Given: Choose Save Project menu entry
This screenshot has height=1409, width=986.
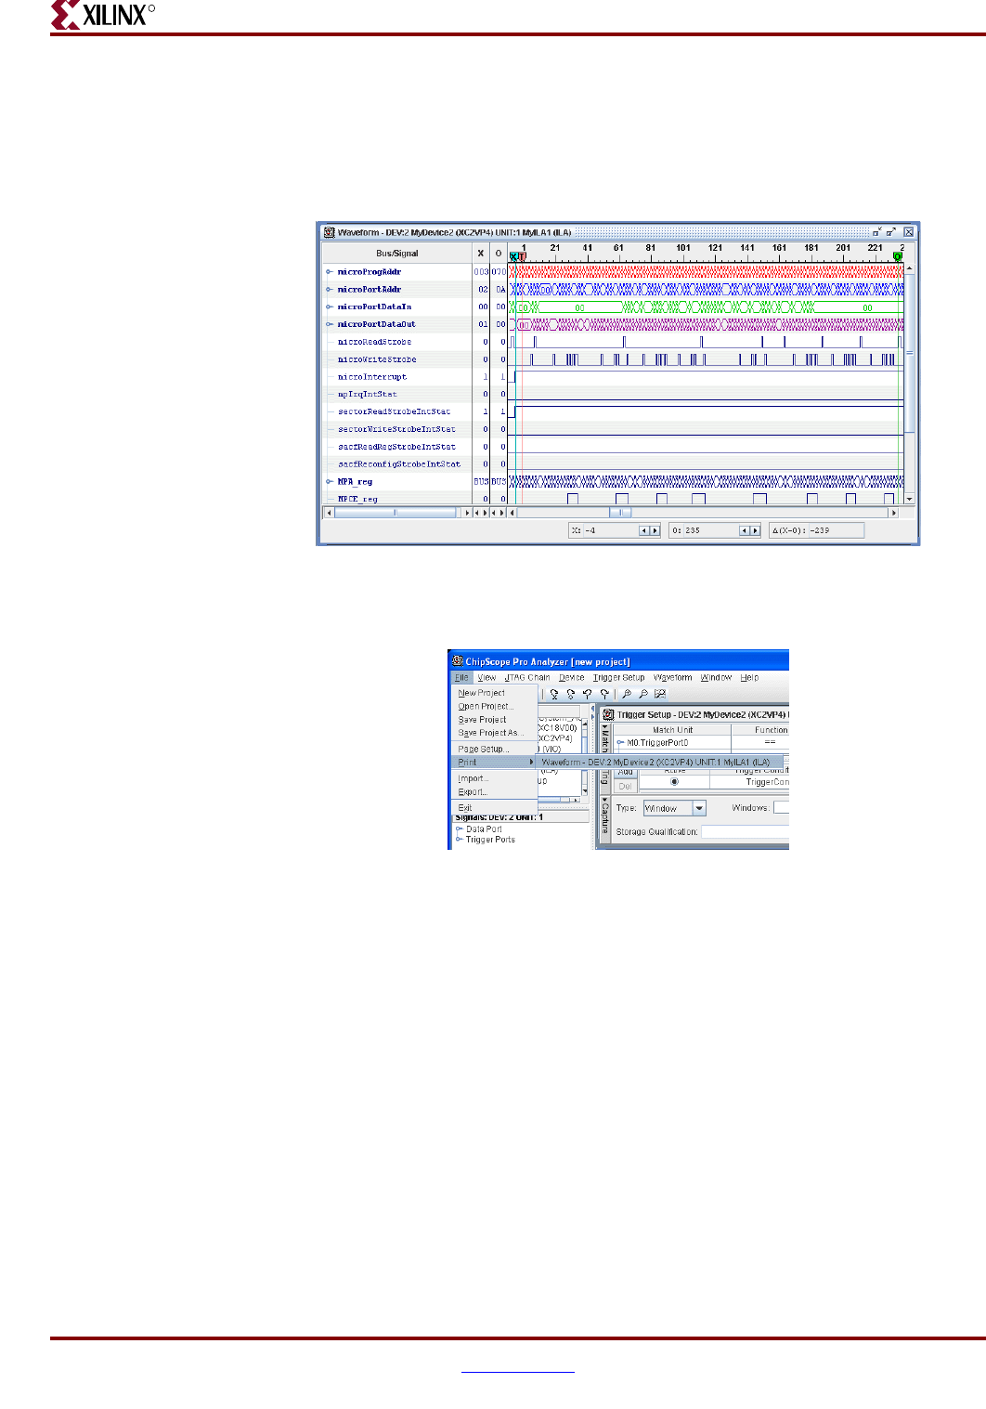Looking at the screenshot, I should [x=495, y=720].
